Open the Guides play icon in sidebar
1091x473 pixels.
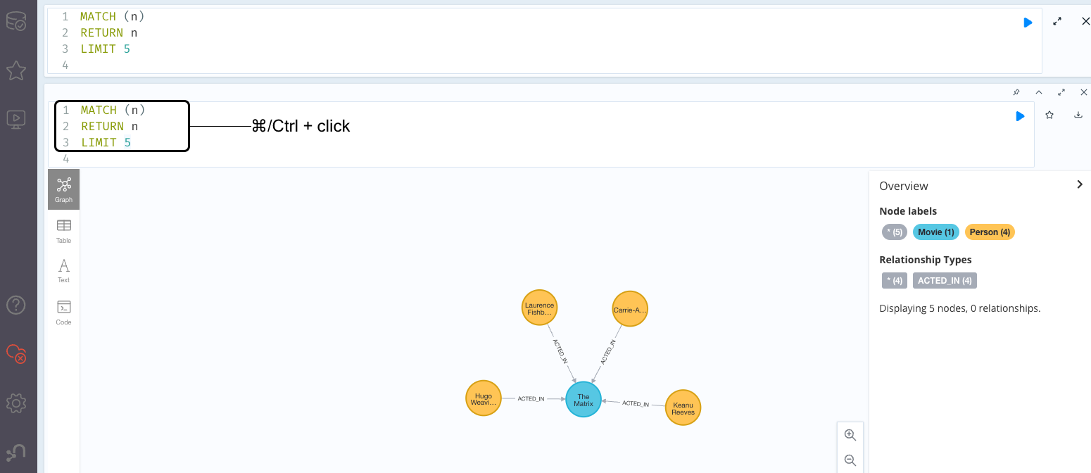[x=15, y=119]
